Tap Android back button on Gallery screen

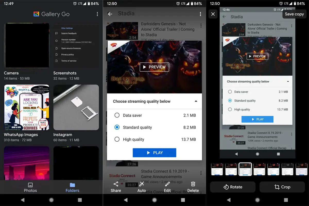click(x=23, y=200)
